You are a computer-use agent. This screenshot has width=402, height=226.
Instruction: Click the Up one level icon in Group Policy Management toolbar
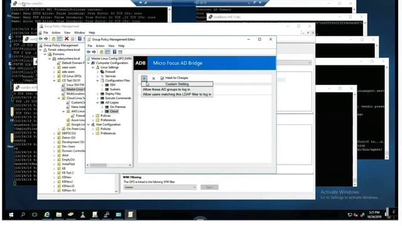point(53,39)
